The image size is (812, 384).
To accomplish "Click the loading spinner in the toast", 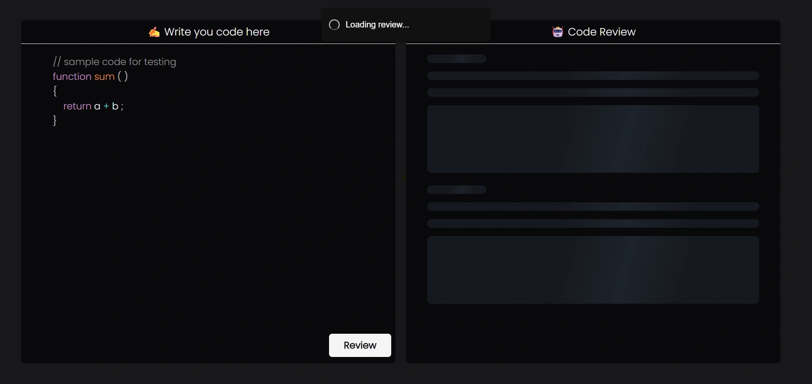I will (x=334, y=25).
